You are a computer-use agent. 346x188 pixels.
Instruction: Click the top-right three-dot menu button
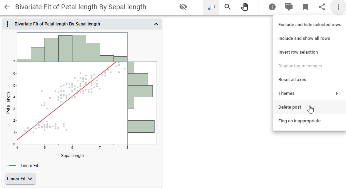tap(338, 7)
